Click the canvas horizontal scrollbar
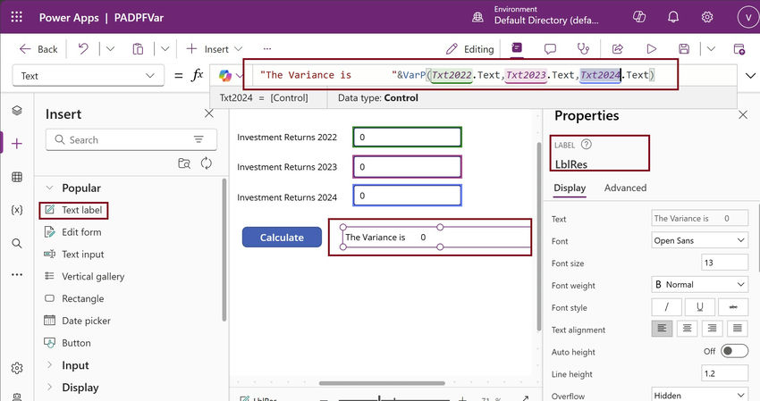Screen dimensions: 760x401 (382, 383)
